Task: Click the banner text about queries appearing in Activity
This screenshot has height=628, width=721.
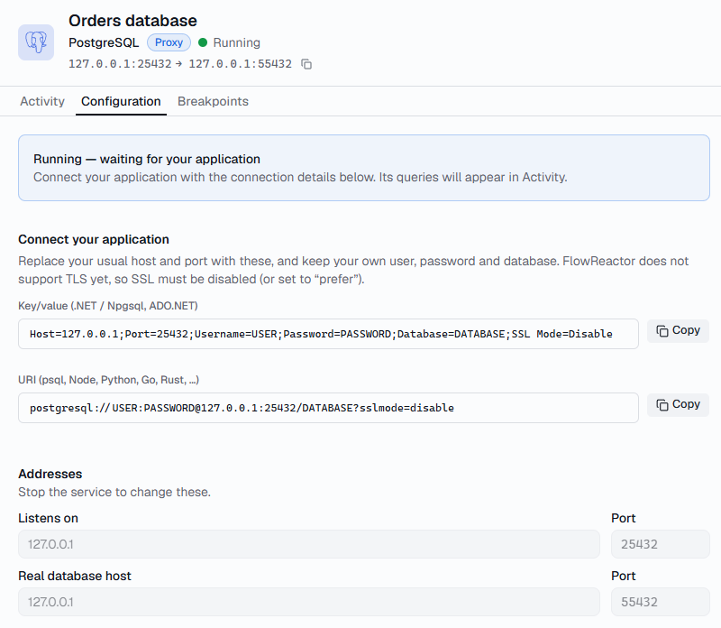Action: pos(300,177)
